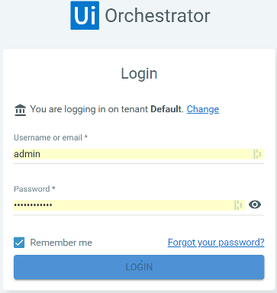Open the Forgot your password? link
The image size is (277, 293).
point(216,243)
